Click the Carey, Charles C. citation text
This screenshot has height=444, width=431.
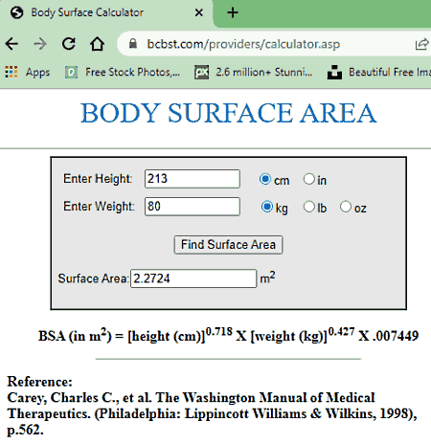click(212, 413)
